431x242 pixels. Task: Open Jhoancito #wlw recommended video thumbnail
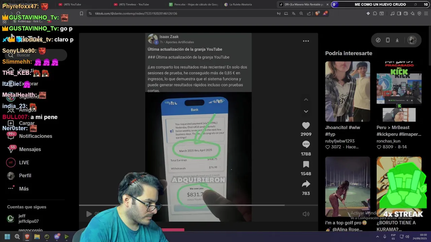coord(347,91)
